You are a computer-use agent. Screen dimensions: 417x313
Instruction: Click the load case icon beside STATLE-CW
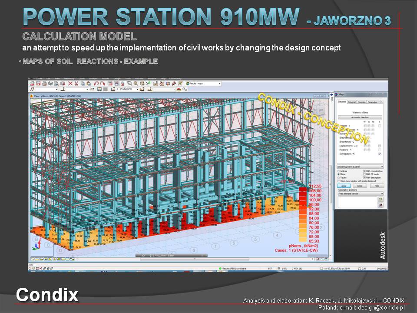tap(113, 90)
